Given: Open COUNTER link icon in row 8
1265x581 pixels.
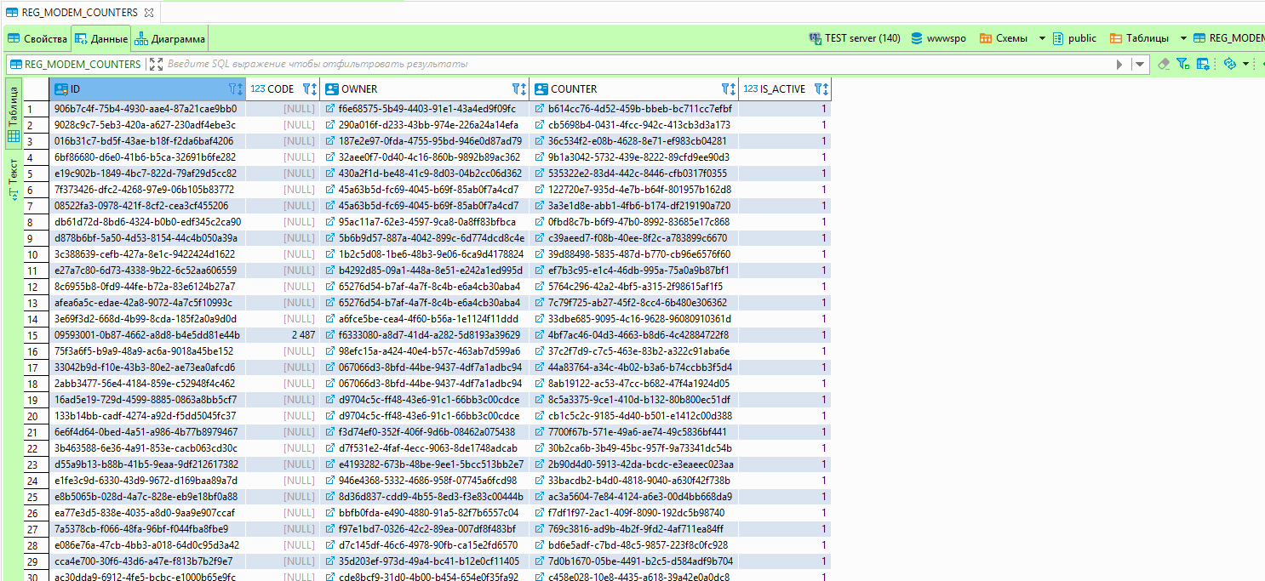Looking at the screenshot, I should pyautogui.click(x=540, y=222).
